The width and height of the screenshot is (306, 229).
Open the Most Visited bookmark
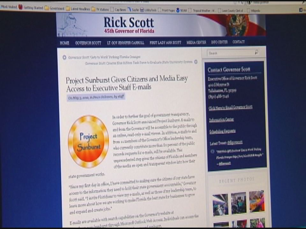click(9, 7)
